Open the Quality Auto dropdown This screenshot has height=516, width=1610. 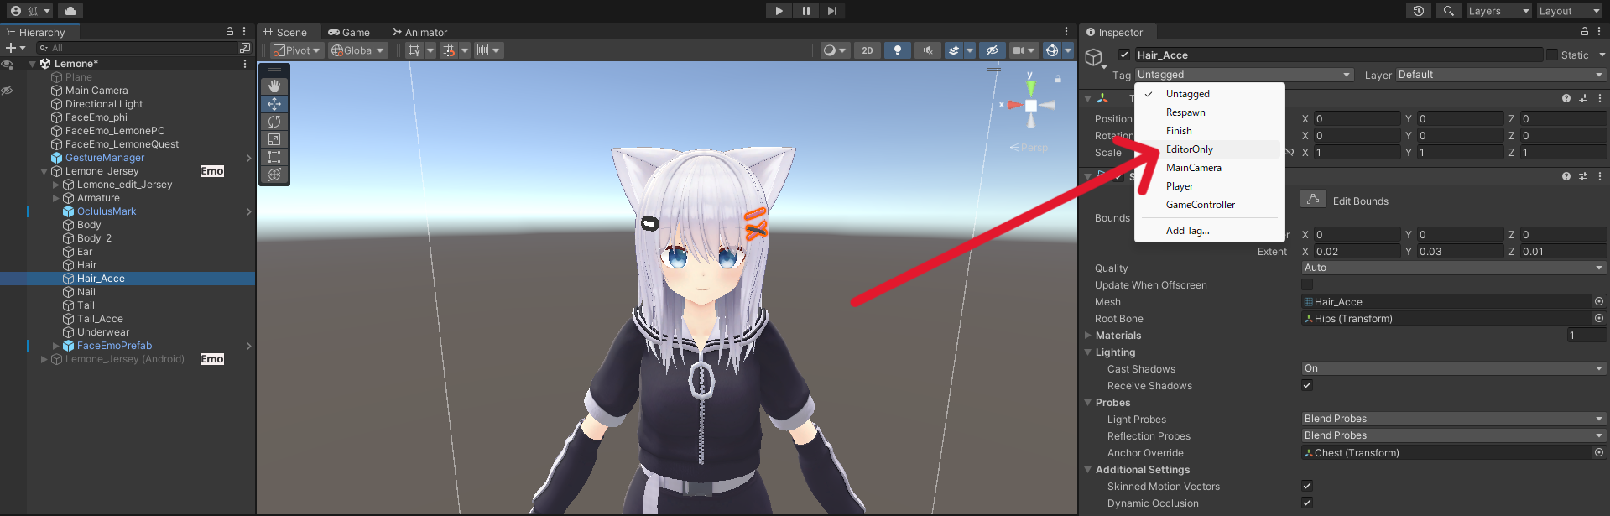1453,268
